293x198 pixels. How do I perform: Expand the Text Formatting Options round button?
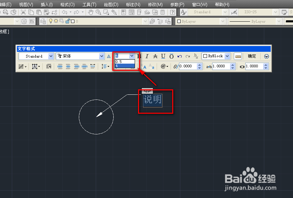coord(267,56)
